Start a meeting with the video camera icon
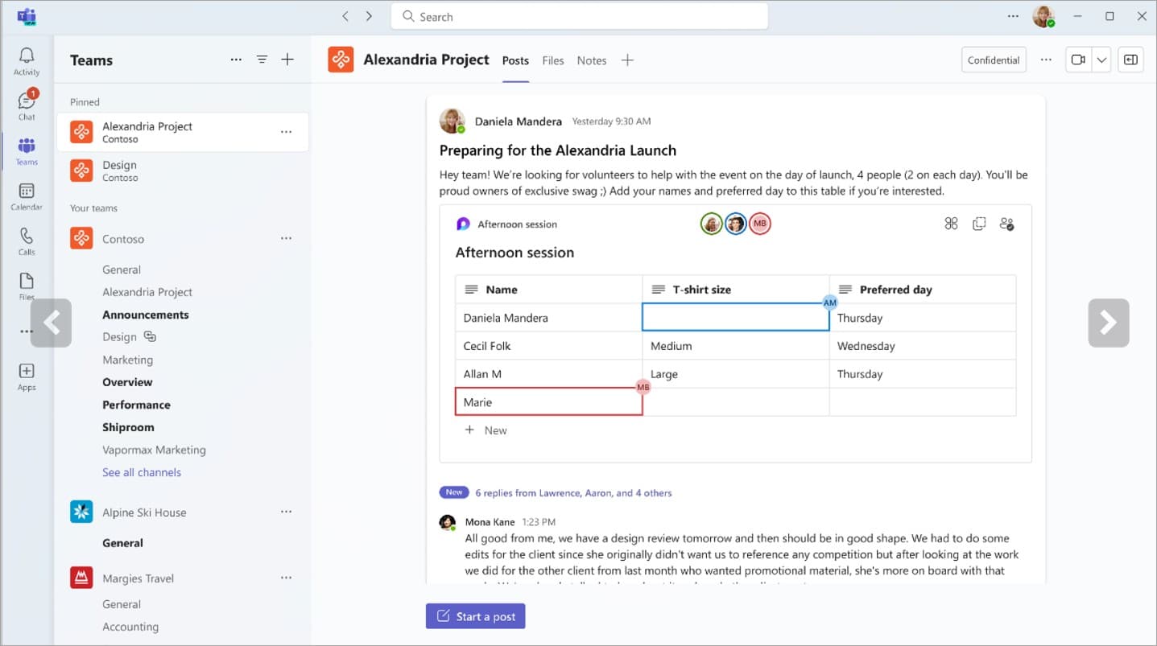The image size is (1157, 646). click(1078, 60)
